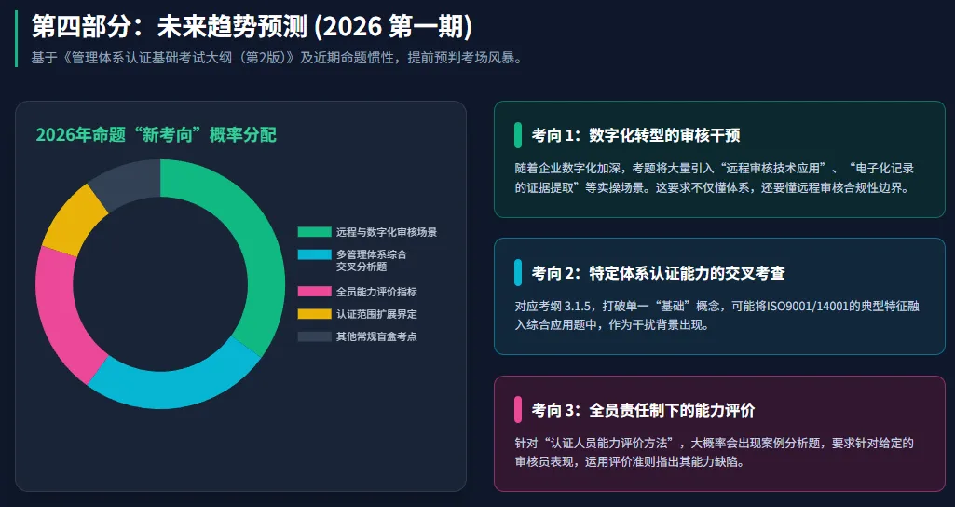Click the pink legend swatch for 全员能力评价指标

point(314,292)
